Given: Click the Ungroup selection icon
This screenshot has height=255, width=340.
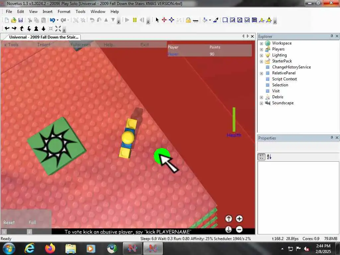Looking at the screenshot, I should point(83,20).
